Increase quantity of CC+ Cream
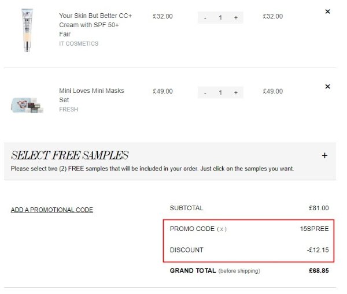Viewport: 347px width, 294px height. point(236,17)
